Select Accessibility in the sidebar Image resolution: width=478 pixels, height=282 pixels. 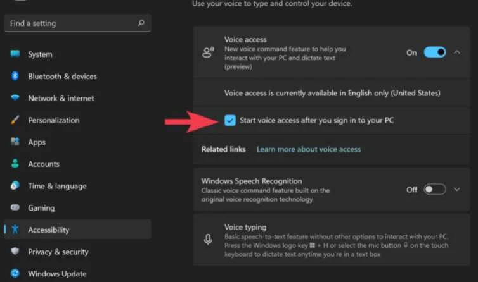coord(77,230)
